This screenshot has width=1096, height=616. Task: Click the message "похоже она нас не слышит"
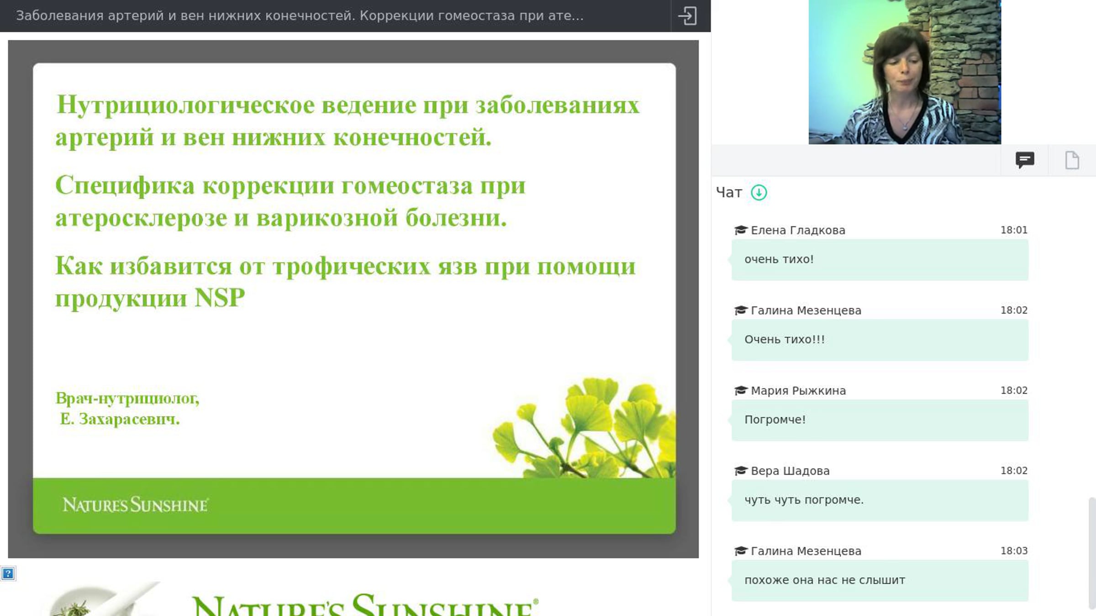pos(880,580)
